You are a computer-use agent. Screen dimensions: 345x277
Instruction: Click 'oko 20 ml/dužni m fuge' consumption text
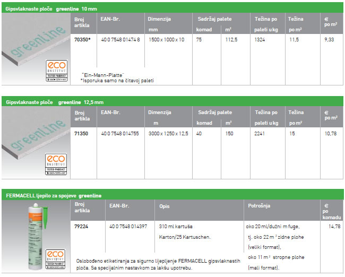273,227
